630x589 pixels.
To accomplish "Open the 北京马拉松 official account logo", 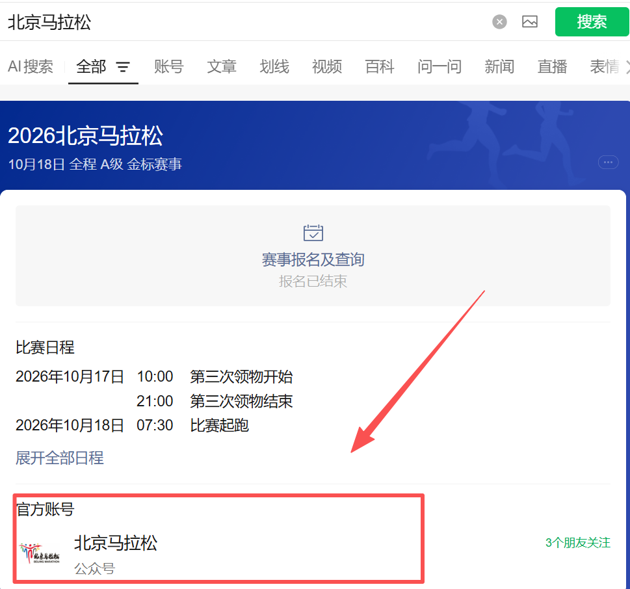I will 40,554.
